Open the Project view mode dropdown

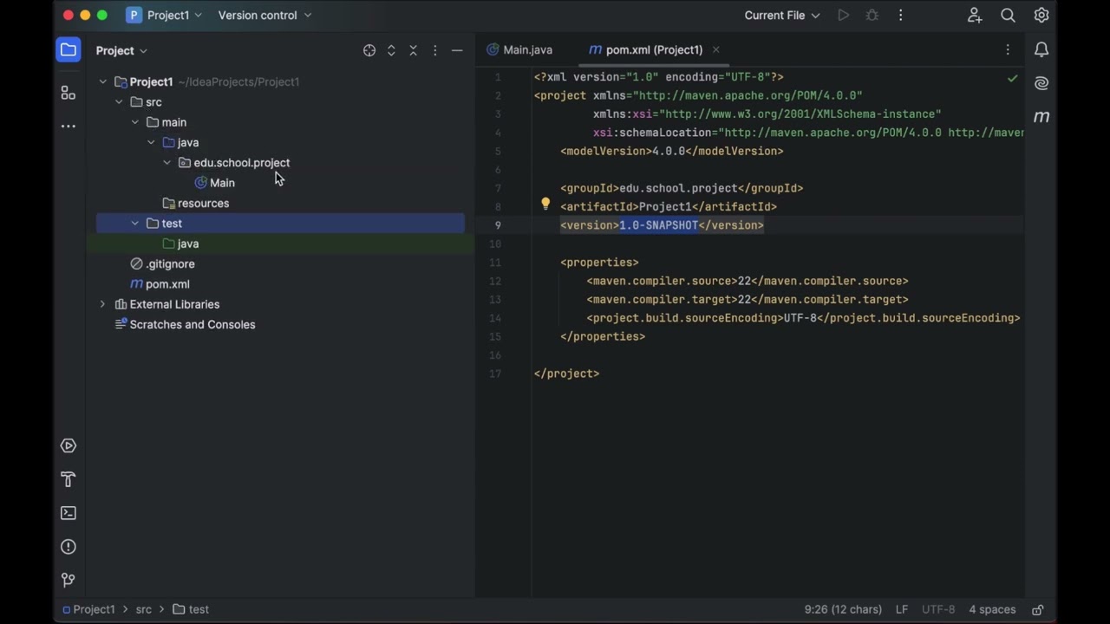[x=121, y=50]
